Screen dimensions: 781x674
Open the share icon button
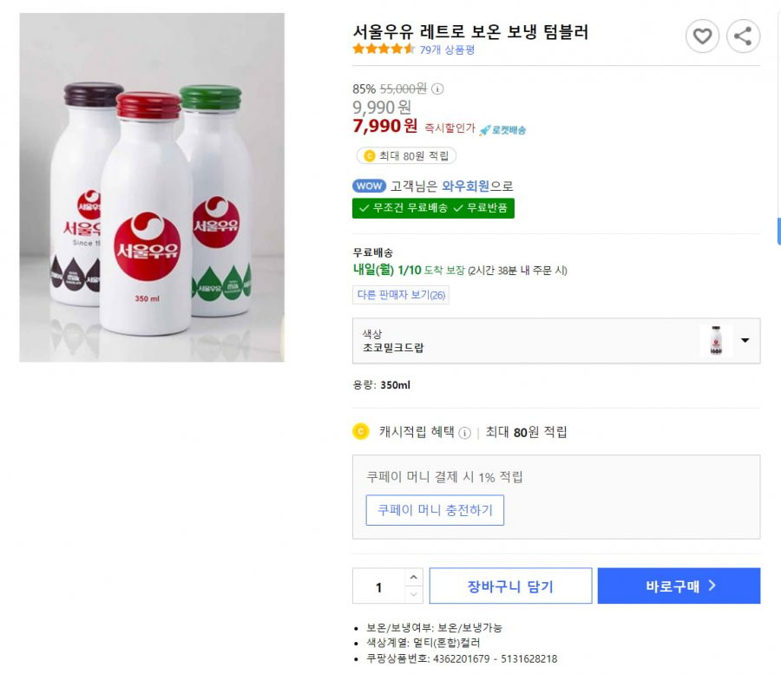[743, 36]
